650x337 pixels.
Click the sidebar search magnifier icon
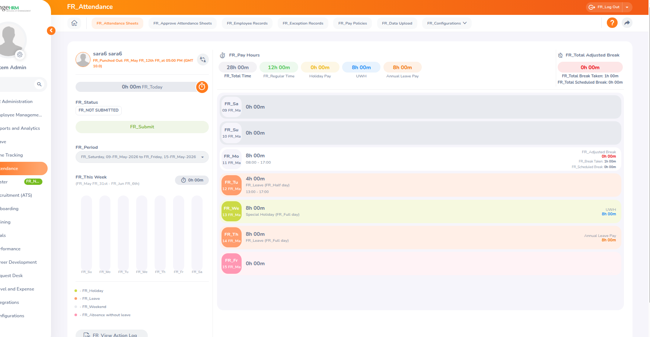[39, 84]
